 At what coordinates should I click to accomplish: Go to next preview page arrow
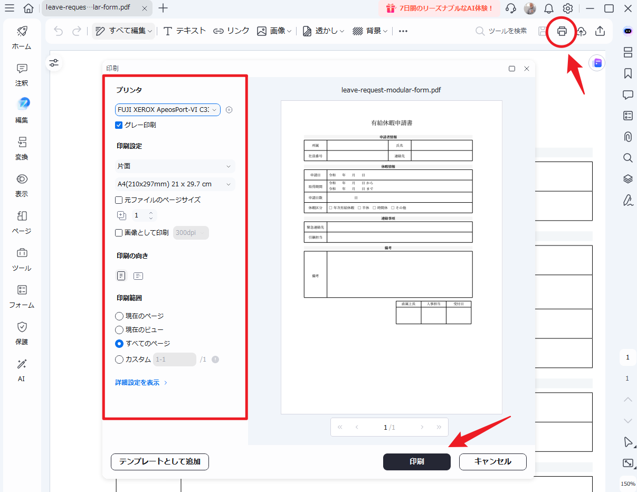coord(422,427)
